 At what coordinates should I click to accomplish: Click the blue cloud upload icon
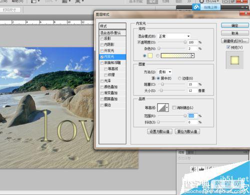(x=196, y=7)
